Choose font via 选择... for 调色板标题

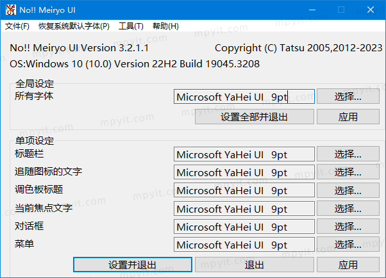click(348, 190)
